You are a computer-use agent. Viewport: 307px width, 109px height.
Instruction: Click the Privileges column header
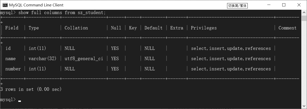click(204, 28)
